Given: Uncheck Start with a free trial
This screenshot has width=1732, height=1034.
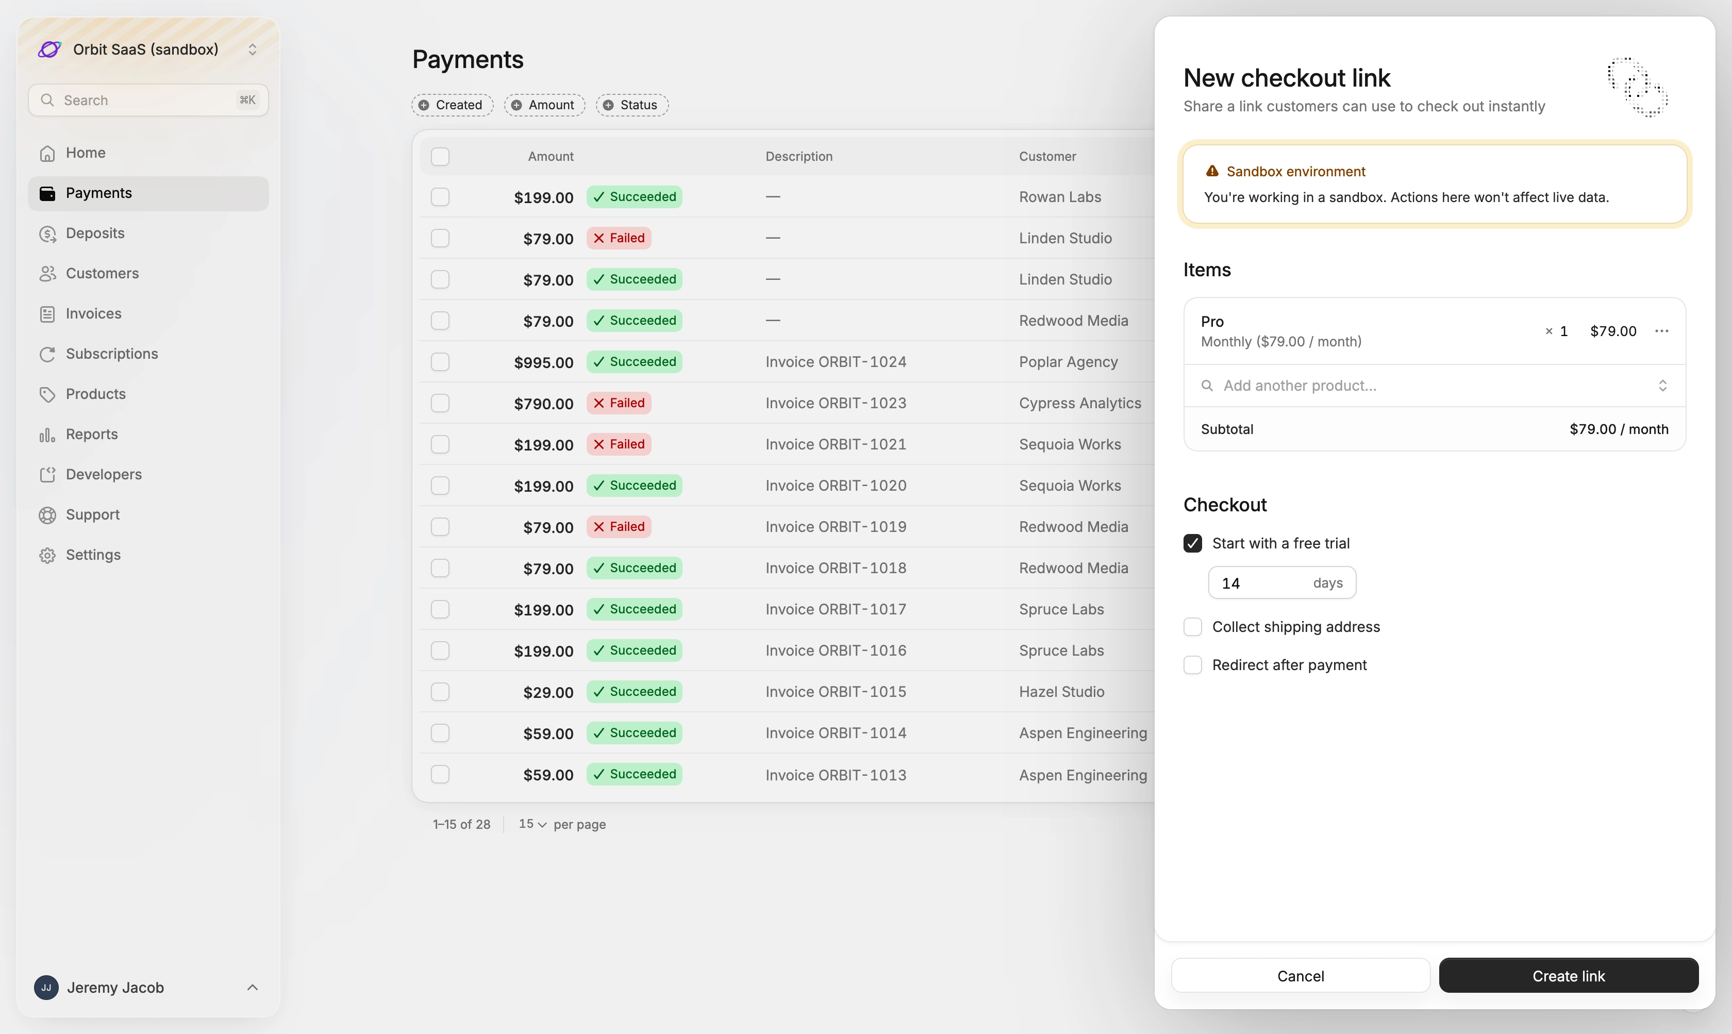Looking at the screenshot, I should (x=1193, y=543).
